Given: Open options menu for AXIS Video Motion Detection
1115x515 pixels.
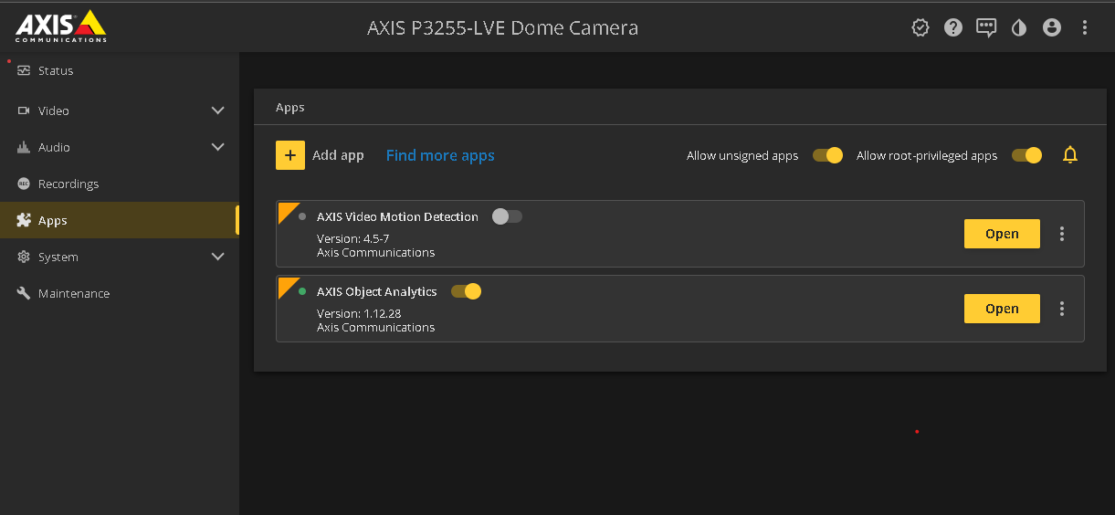Looking at the screenshot, I should (x=1062, y=234).
